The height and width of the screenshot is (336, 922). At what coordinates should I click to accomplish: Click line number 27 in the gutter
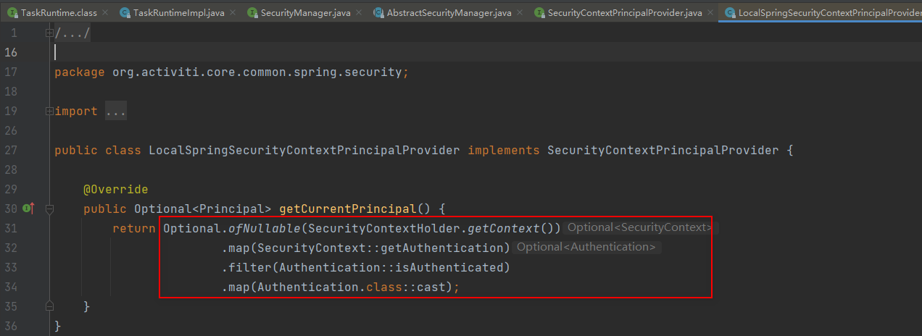point(10,151)
